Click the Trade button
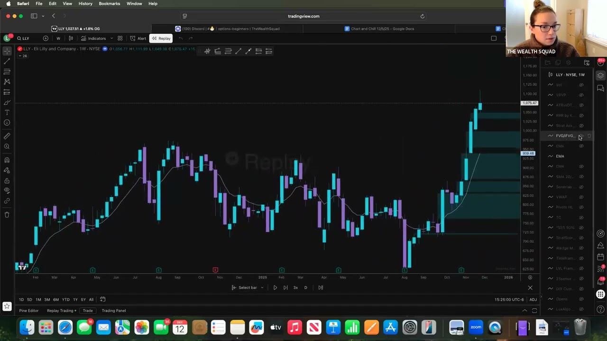The image size is (607, 341). tap(88, 311)
